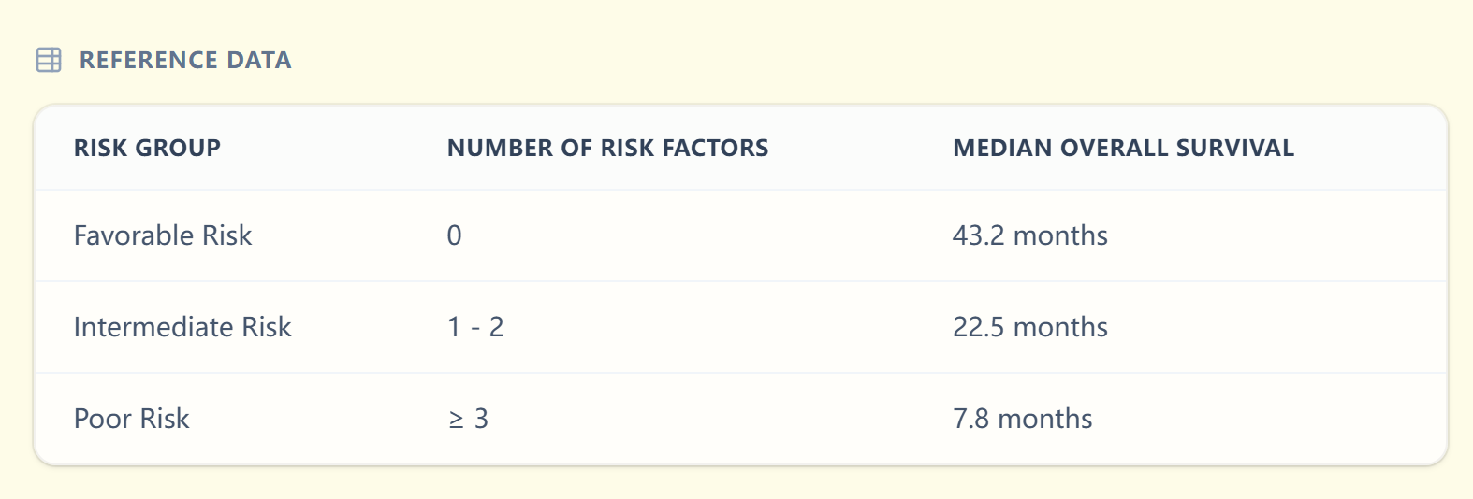Click the NUMBER OF RISK FACTORS header
1473x499 pixels.
(x=607, y=148)
